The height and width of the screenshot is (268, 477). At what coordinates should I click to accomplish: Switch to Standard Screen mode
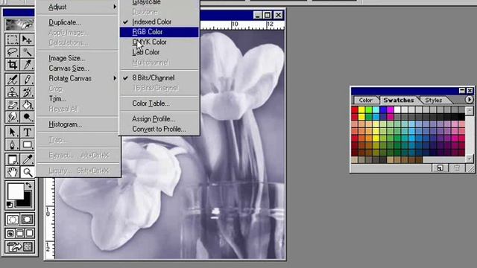pyautogui.click(x=10, y=233)
